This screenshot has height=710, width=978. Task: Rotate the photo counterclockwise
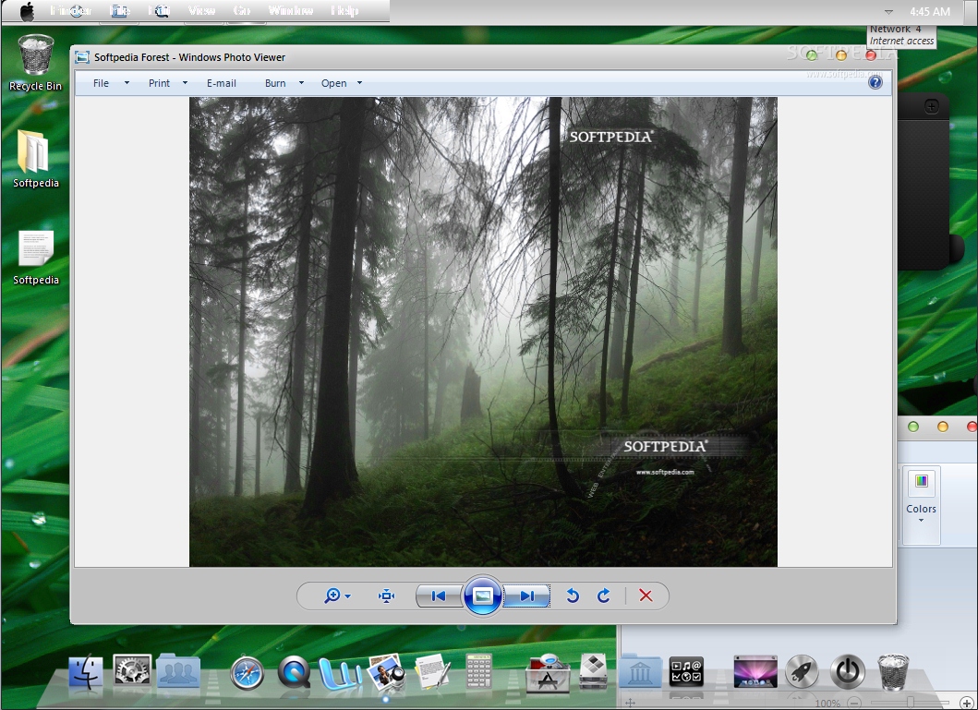click(573, 596)
